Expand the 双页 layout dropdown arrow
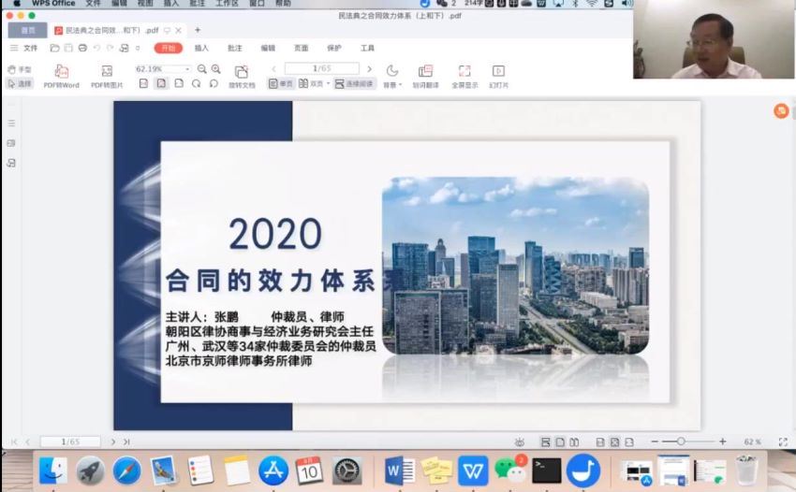Viewport: 796px width, 492px height. (328, 83)
